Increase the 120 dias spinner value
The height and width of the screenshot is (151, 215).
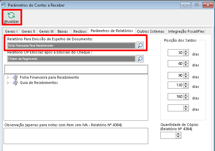186,84
